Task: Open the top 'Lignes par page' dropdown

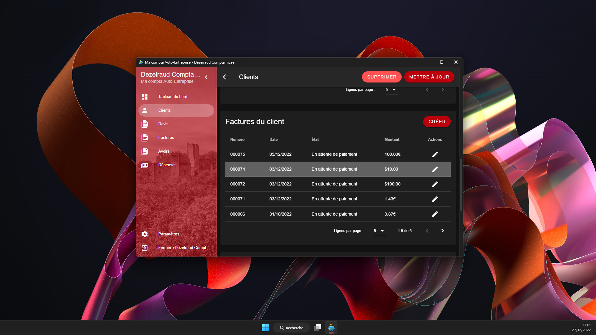Action: click(x=391, y=90)
